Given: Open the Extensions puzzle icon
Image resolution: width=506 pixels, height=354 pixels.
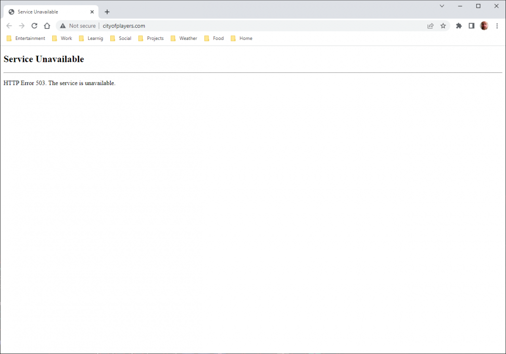Looking at the screenshot, I should pyautogui.click(x=459, y=26).
